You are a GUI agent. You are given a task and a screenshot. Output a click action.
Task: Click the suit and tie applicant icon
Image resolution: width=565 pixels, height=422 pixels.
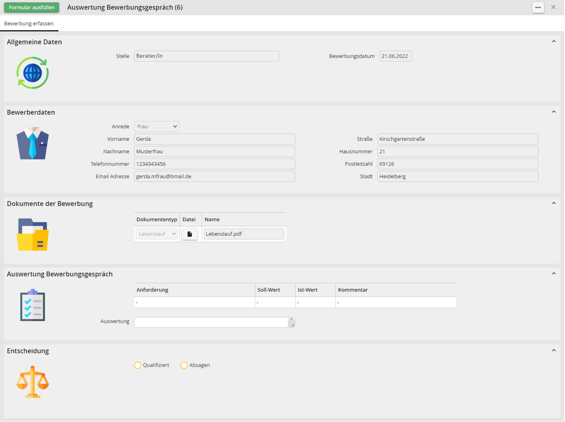pos(33,143)
